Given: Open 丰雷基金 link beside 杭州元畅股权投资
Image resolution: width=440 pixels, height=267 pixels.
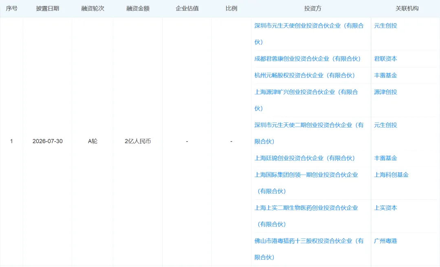Looking at the screenshot, I should [x=385, y=75].
